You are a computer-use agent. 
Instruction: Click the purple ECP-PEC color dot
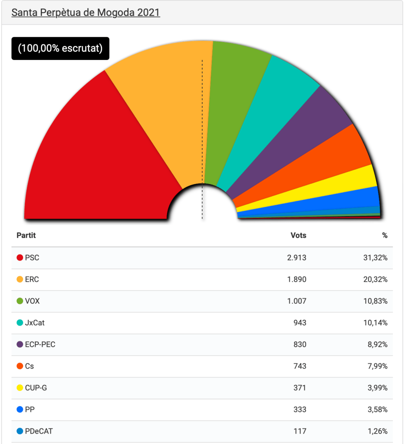click(20, 345)
